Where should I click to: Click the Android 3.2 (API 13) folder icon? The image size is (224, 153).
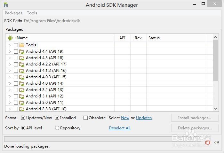point(22,90)
